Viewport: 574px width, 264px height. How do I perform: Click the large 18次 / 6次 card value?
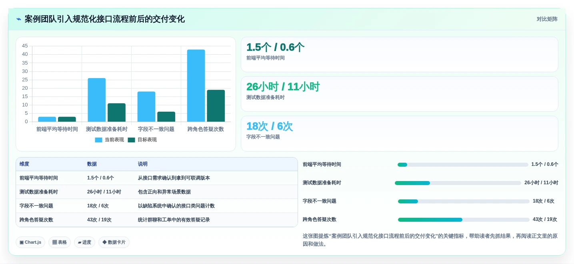[x=270, y=126]
